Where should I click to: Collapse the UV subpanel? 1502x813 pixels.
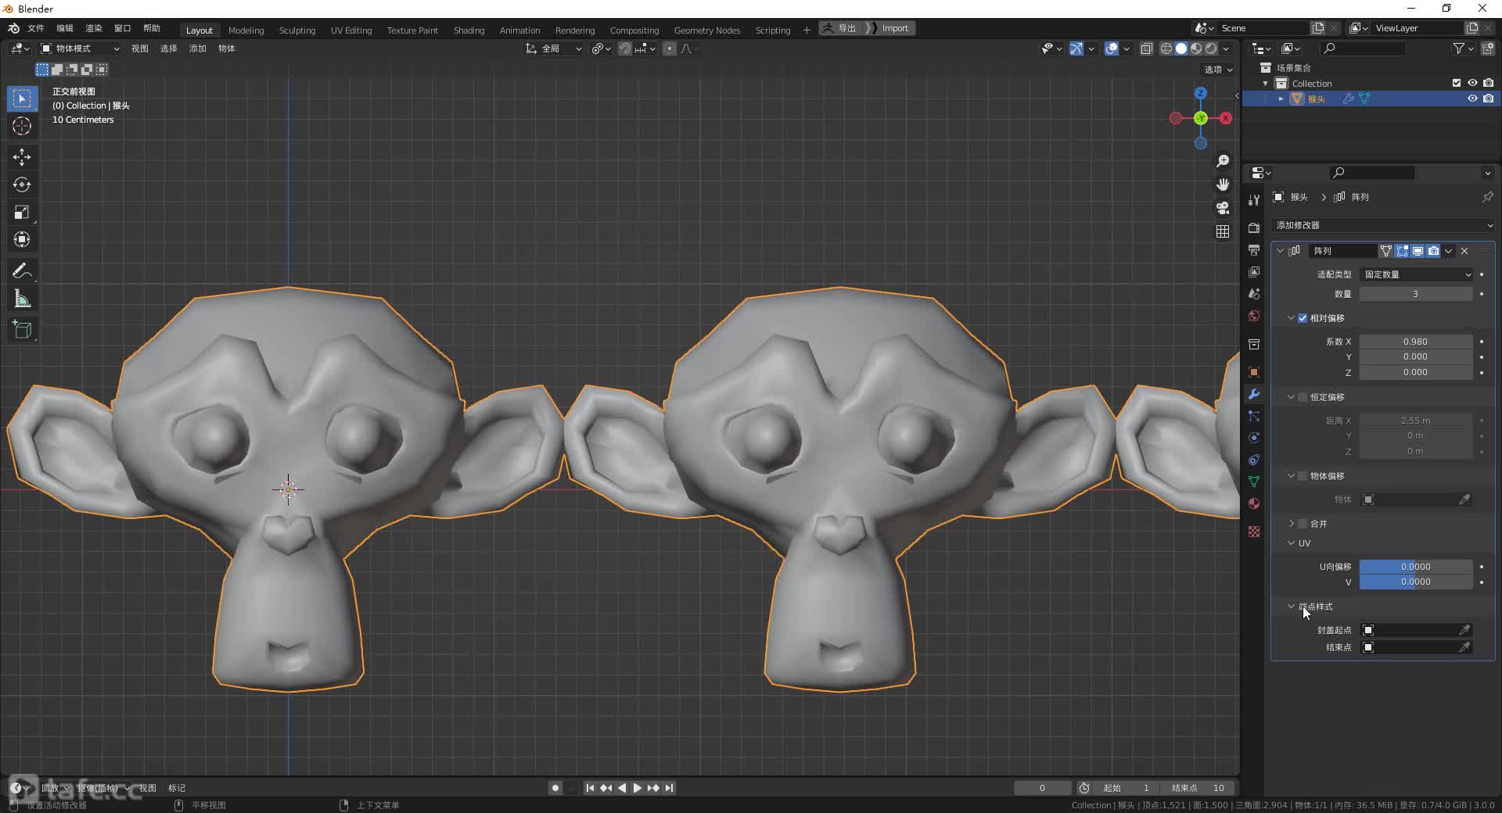[x=1291, y=543]
